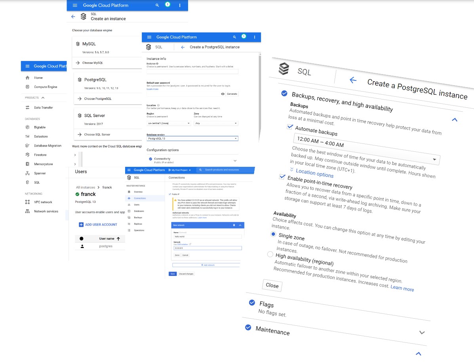Viewport: 474px width, 363px height.
Task: Open the three-dot menu in Create an instance header
Action: (x=179, y=5)
